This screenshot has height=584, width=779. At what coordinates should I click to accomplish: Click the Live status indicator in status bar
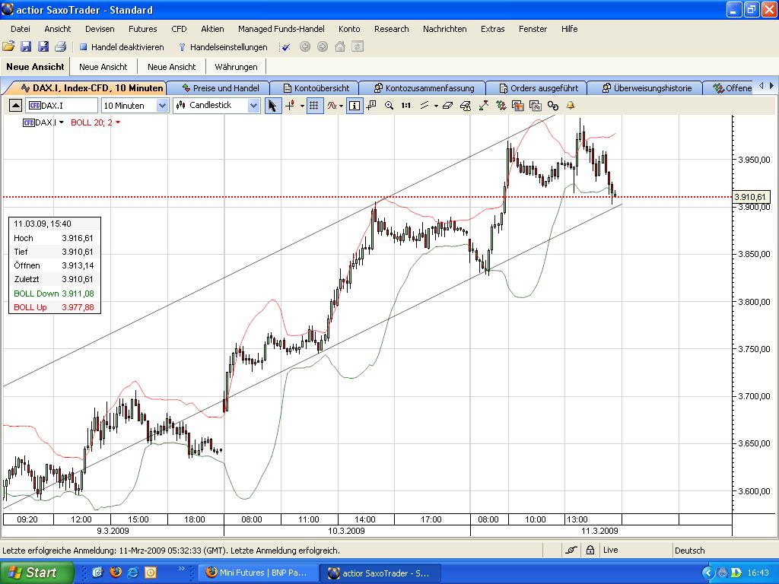coord(610,550)
